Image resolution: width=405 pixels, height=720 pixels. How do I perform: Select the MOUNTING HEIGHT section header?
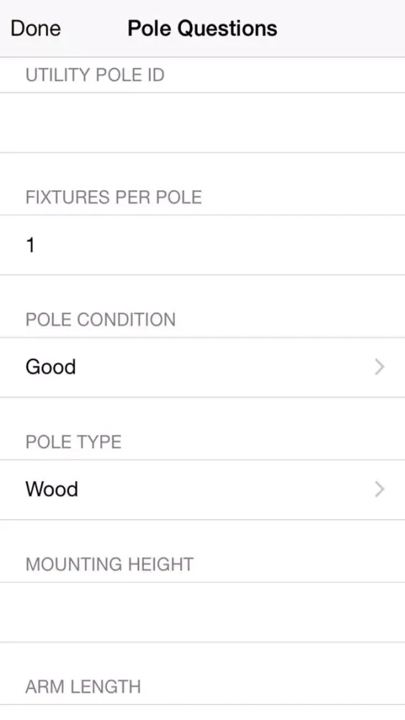point(109,564)
